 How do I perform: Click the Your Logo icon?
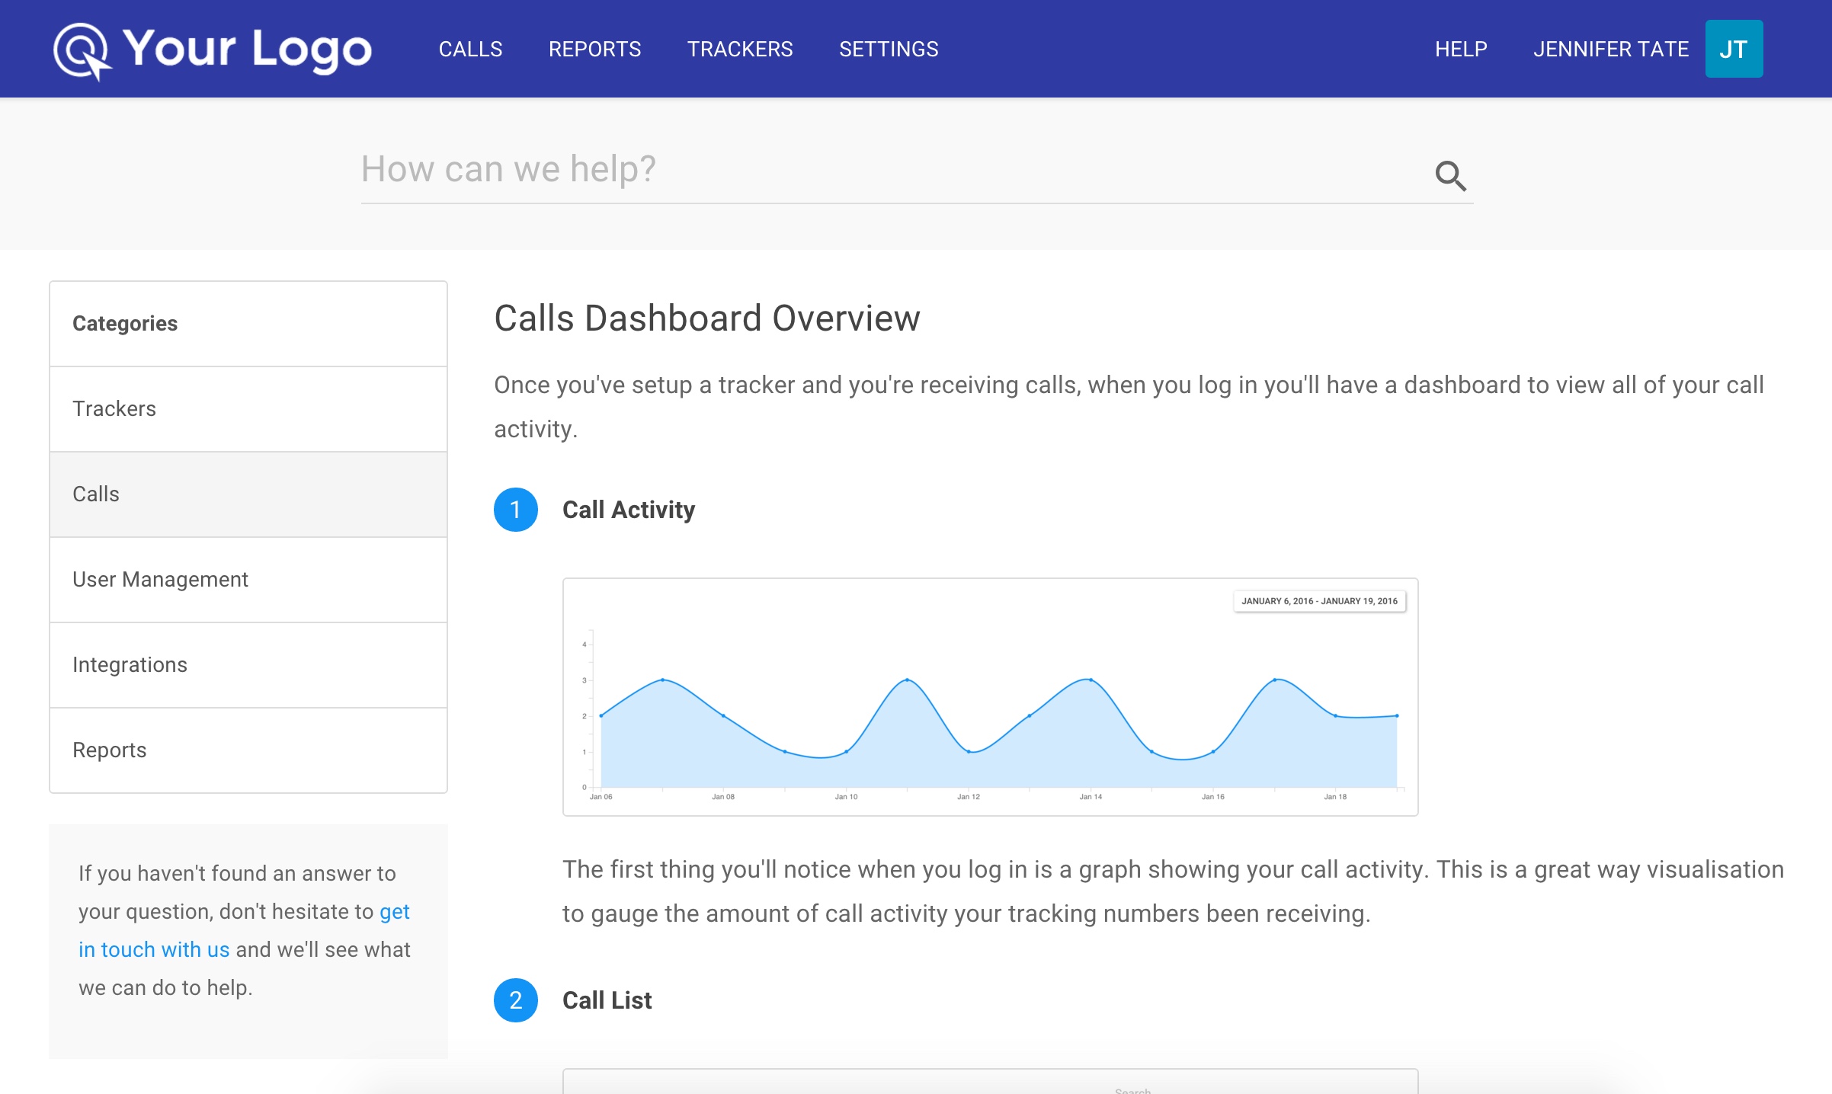82,50
